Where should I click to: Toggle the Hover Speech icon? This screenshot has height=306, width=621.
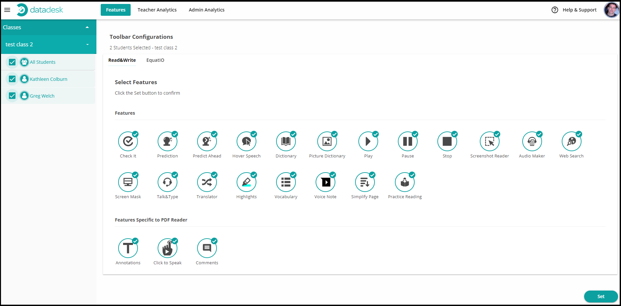point(246,141)
